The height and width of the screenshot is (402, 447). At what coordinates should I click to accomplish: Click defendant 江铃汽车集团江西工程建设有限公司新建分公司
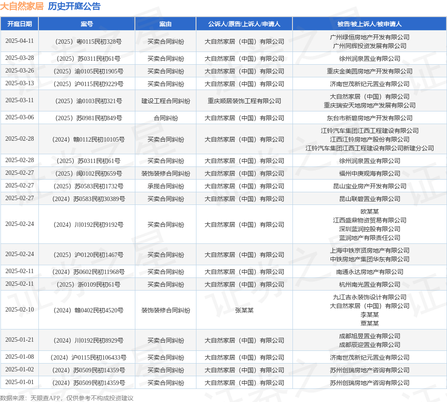(369, 149)
